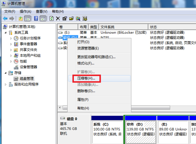
Task: Expand the 服务和应用程序 node arrow
Action: click(6, 84)
